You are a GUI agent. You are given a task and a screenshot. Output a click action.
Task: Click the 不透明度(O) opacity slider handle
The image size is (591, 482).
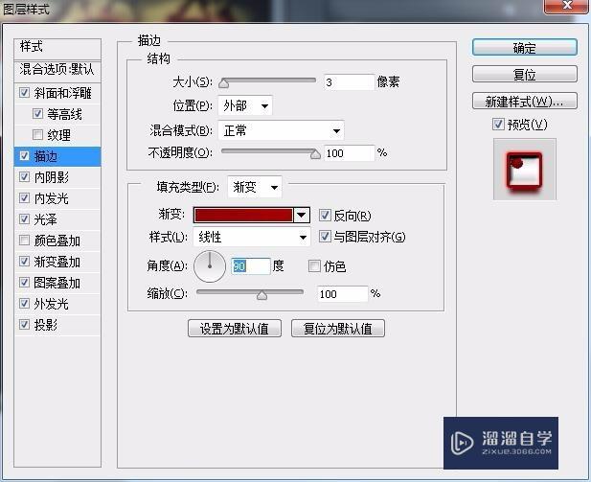click(x=315, y=154)
